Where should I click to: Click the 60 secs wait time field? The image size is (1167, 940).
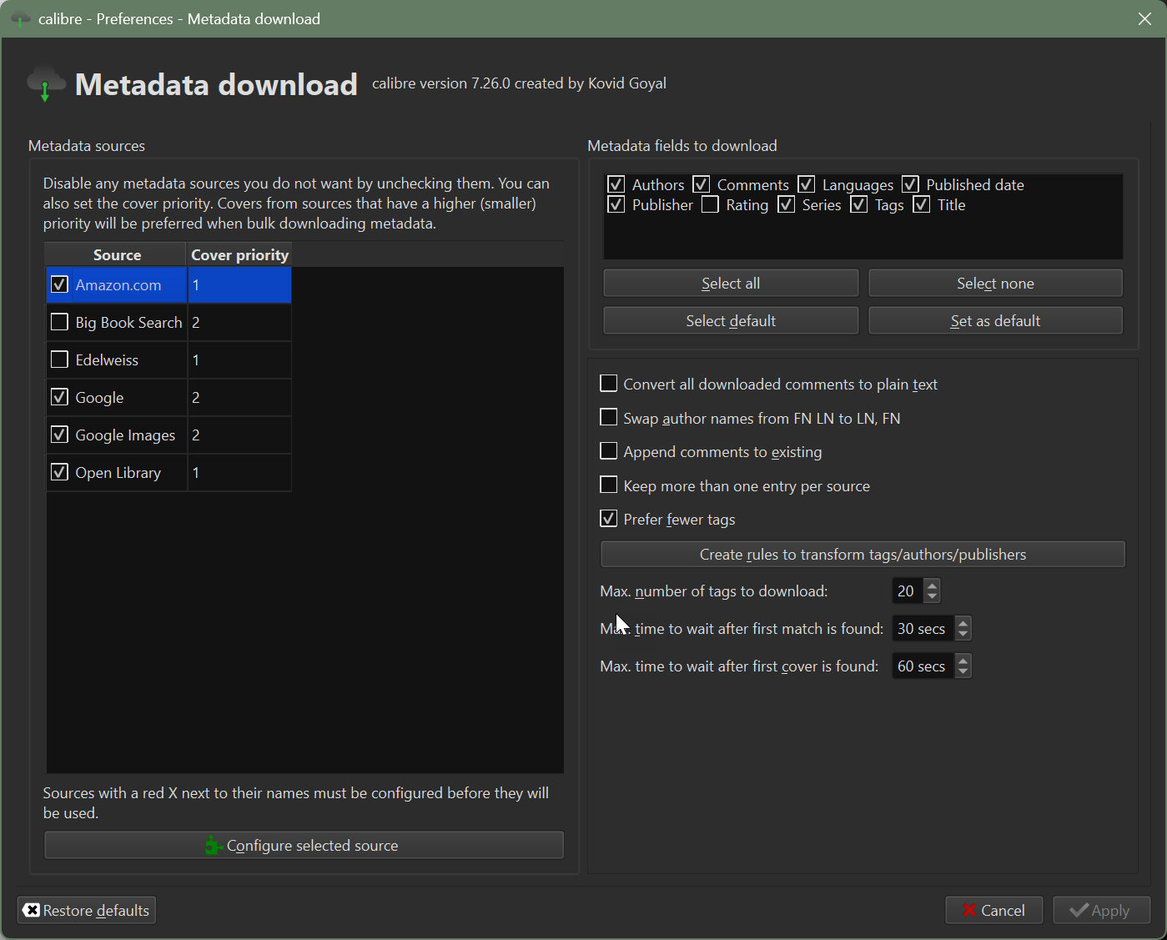[923, 666]
